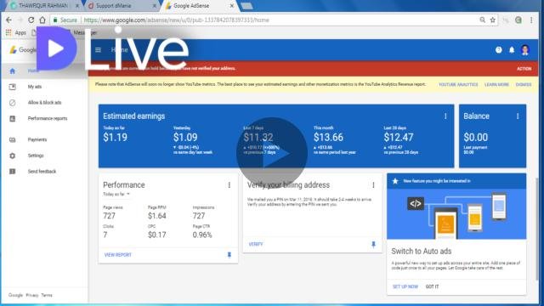
Task: Click ACTION in the red alert bar
Action: coord(524,69)
